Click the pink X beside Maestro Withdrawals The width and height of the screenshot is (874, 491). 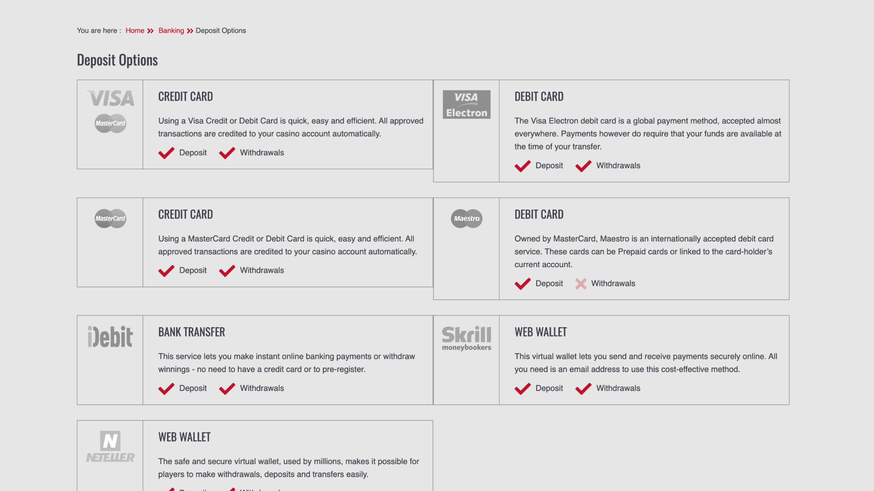click(580, 284)
